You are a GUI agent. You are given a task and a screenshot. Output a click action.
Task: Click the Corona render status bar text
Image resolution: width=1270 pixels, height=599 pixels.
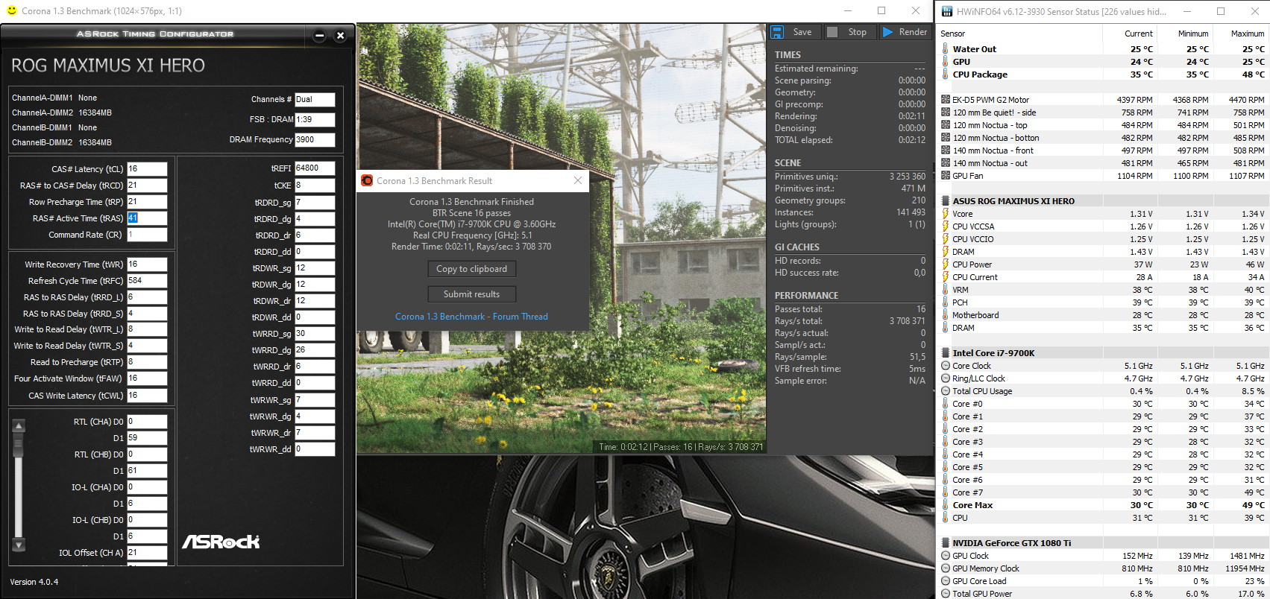pos(681,447)
